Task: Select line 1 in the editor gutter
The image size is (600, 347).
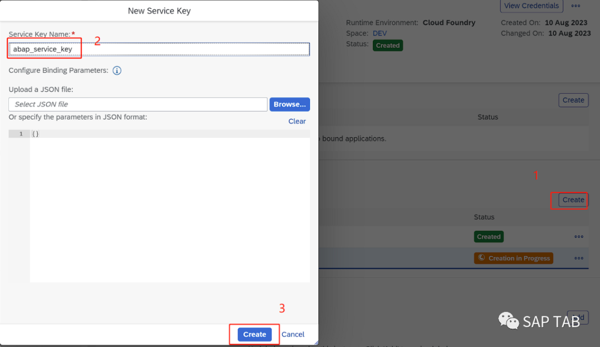Action: [x=19, y=133]
